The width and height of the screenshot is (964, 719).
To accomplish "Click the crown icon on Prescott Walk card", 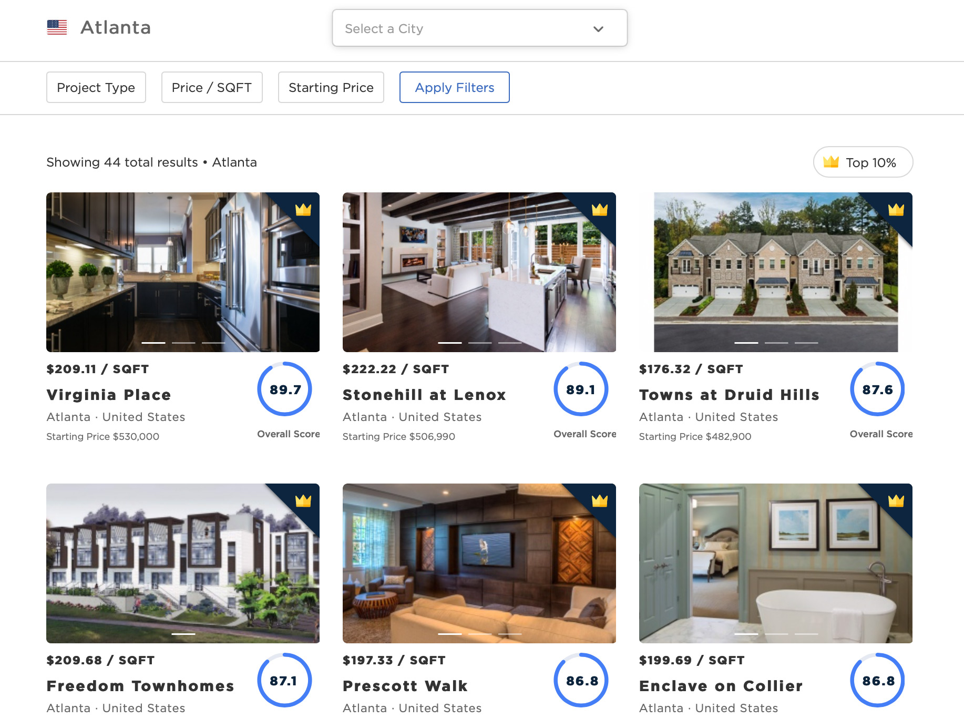I will click(x=601, y=500).
